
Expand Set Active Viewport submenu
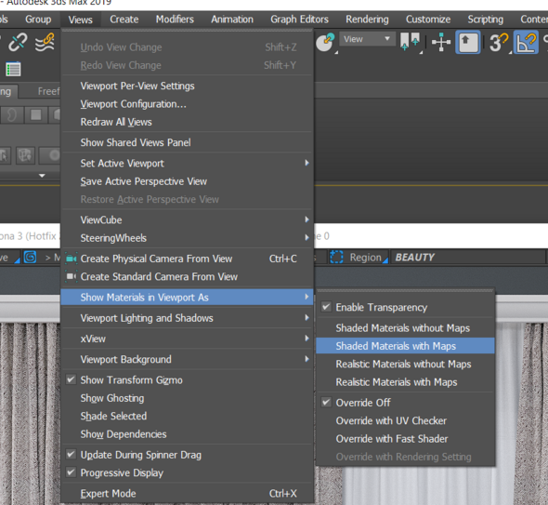tap(187, 163)
